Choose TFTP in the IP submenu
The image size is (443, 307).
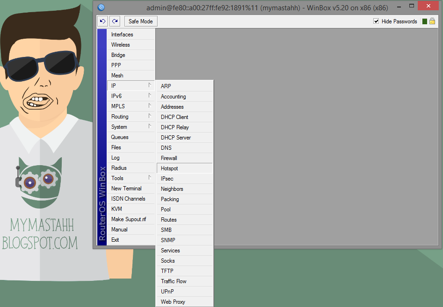point(184,271)
